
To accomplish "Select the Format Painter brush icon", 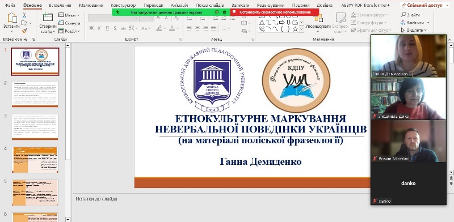I will click(24, 31).
